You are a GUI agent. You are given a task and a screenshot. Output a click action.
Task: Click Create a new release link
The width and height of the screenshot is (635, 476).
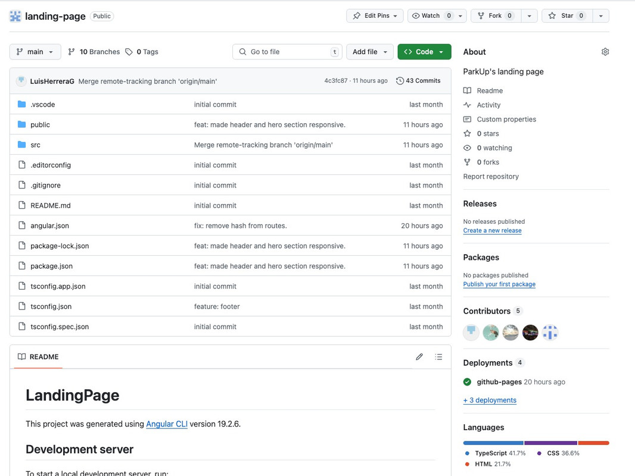492,230
